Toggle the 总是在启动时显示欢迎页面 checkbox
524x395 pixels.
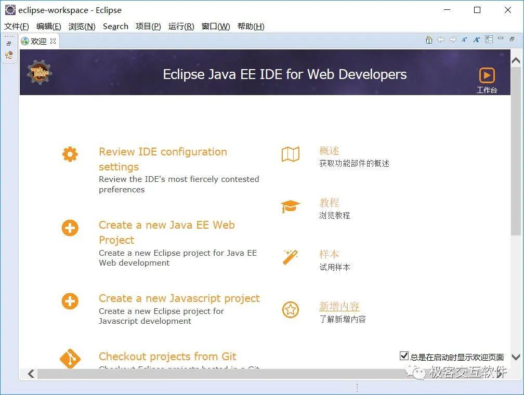click(x=404, y=355)
